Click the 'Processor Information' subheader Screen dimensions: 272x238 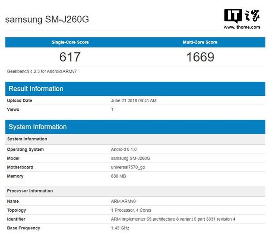click(135, 191)
